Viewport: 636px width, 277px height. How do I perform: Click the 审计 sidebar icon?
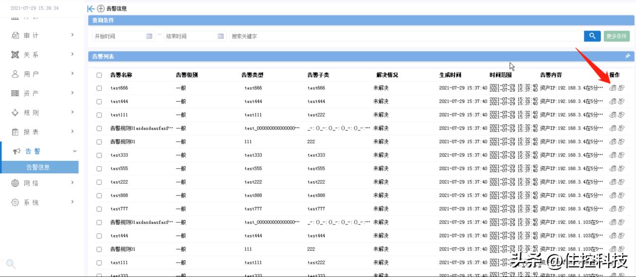pos(15,35)
